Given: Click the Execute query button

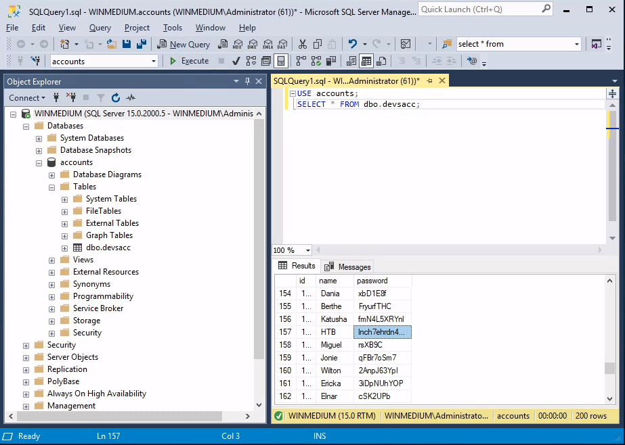Looking at the screenshot, I should click(189, 61).
